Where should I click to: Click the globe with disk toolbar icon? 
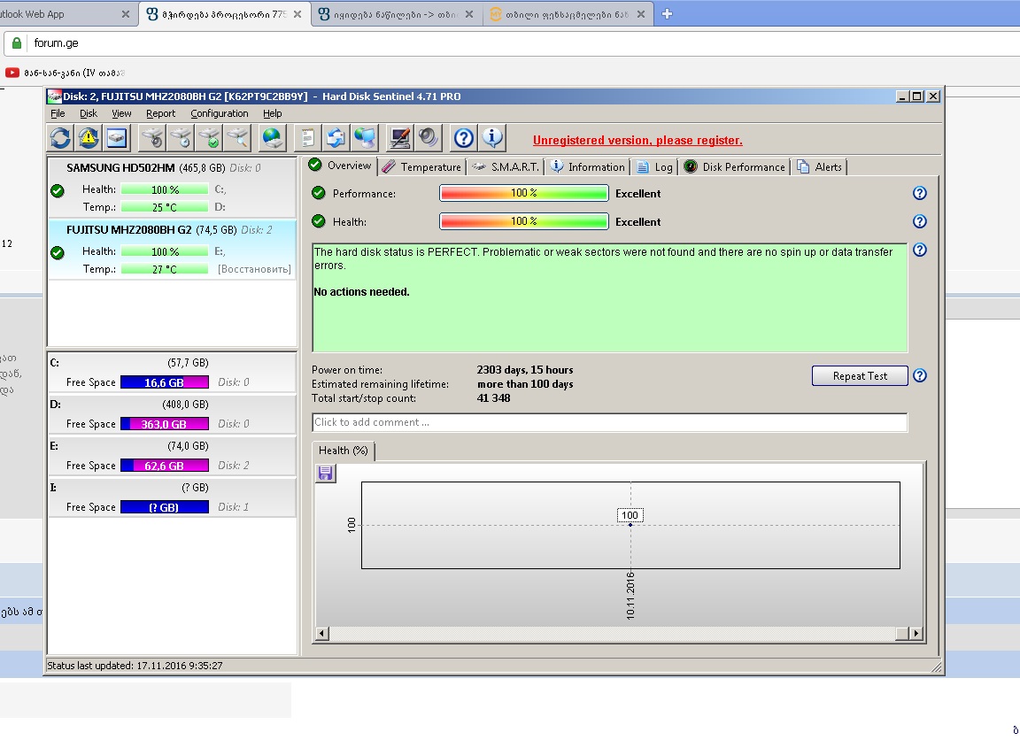pos(273,137)
